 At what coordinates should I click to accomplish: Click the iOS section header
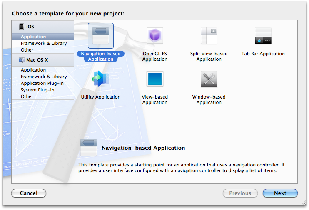(x=30, y=27)
